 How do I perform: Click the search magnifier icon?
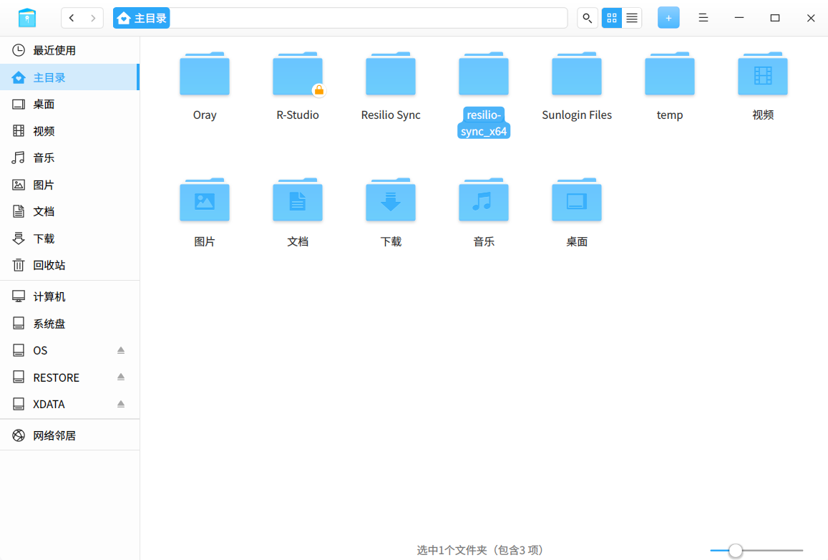588,18
